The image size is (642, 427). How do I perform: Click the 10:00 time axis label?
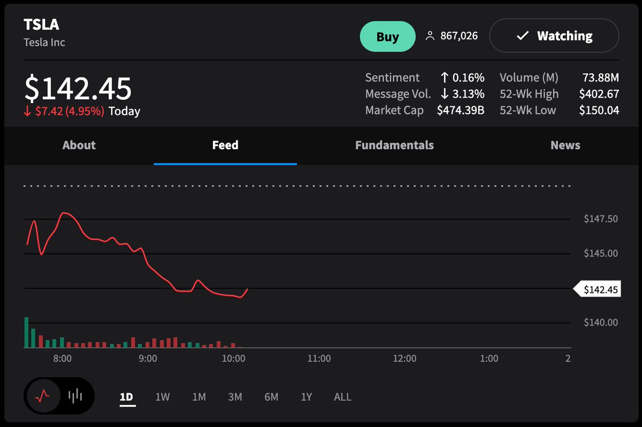click(234, 359)
